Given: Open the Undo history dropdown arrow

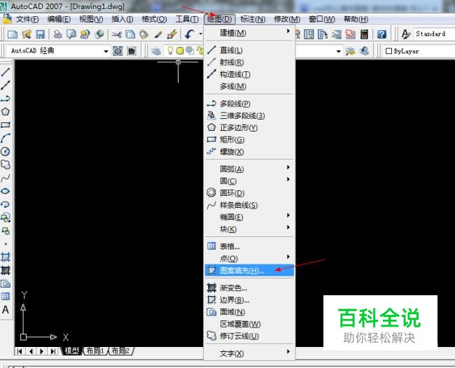Looking at the screenshot, I should [x=200, y=34].
